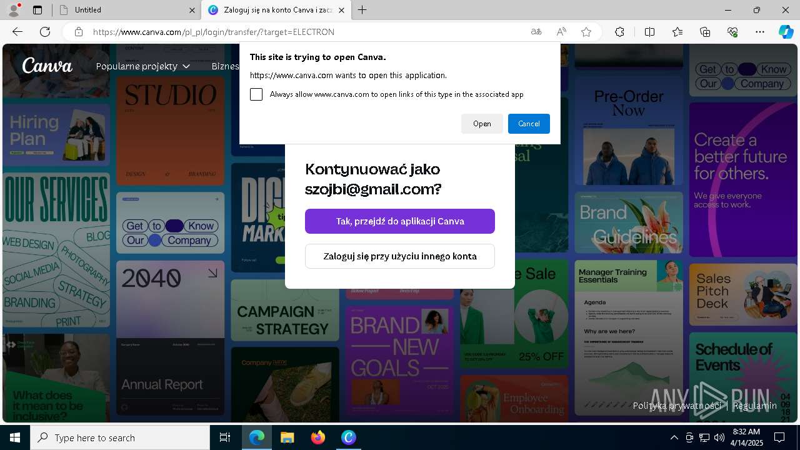Image resolution: width=800 pixels, height=450 pixels.
Task: Reload the page with the Refresh icon
Action: (45, 32)
